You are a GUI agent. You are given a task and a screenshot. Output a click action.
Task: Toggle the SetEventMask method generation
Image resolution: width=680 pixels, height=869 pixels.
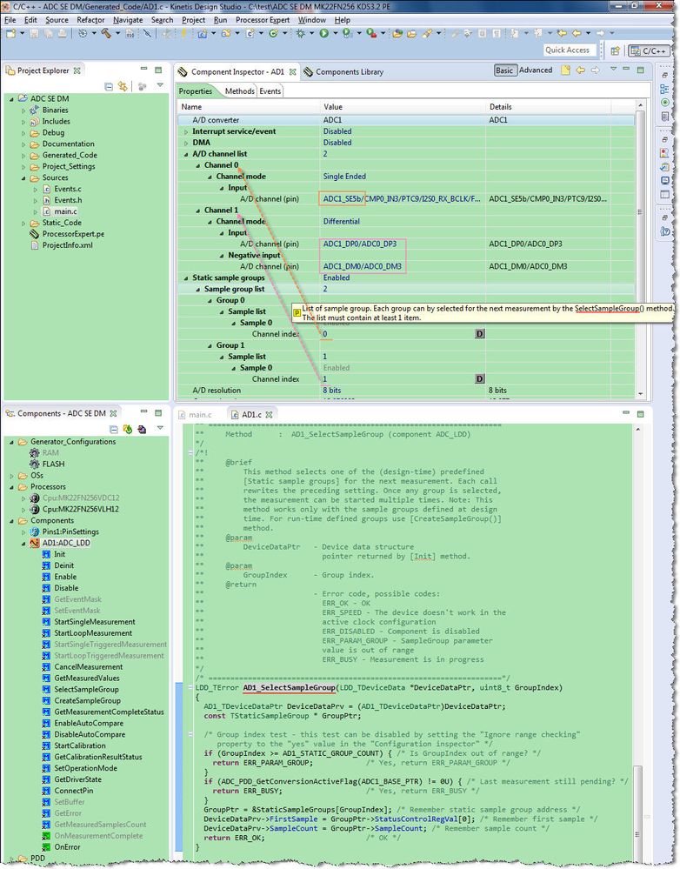77,610
